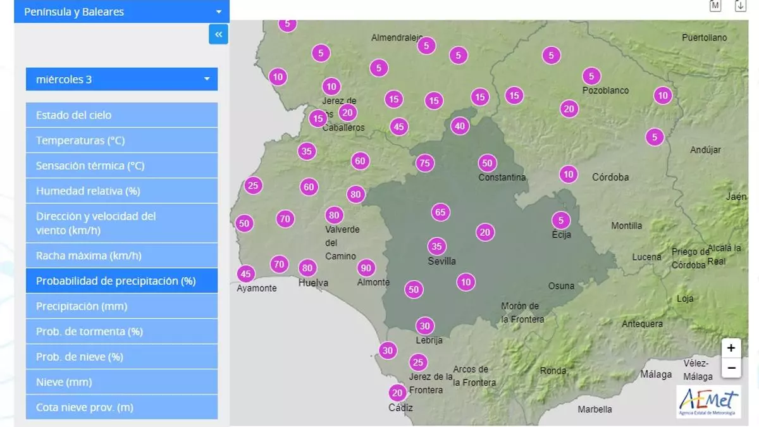
Task: Open Precipitación (mm) layer
Action: coord(121,306)
